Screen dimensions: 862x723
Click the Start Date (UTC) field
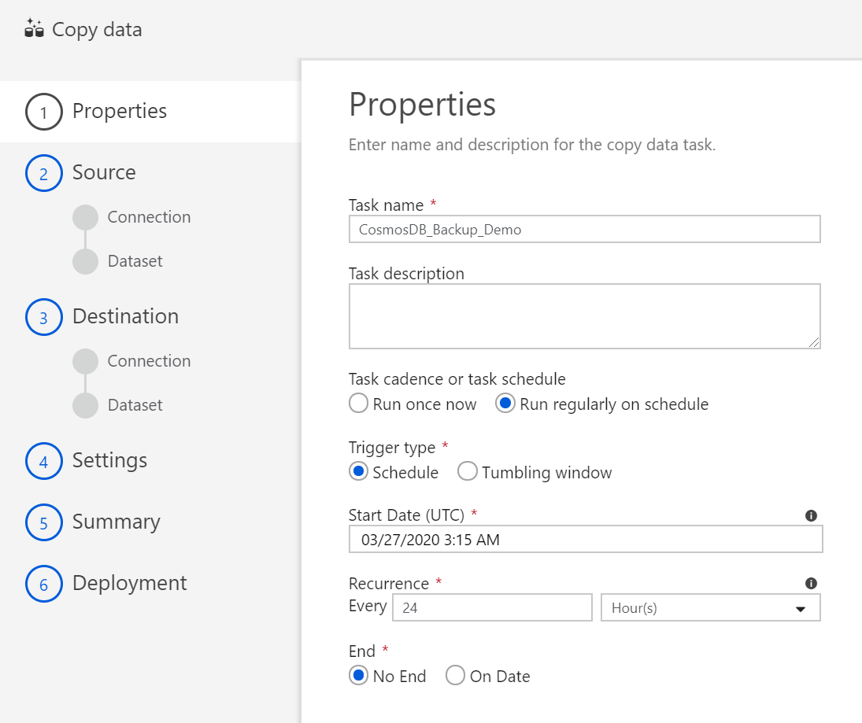[585, 540]
